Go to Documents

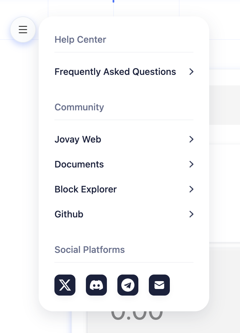coord(79,164)
